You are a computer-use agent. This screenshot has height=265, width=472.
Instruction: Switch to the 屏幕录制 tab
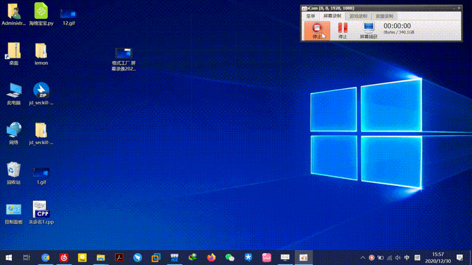click(332, 16)
